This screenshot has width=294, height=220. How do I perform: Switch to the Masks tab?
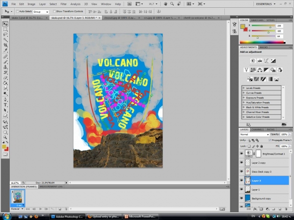point(264,47)
